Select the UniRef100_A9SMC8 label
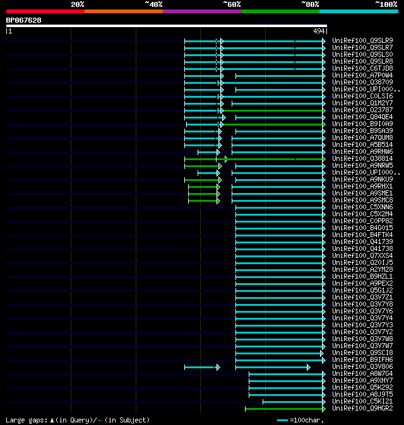 click(362, 201)
